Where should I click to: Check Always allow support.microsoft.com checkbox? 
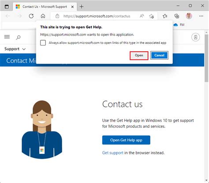tap(43, 43)
